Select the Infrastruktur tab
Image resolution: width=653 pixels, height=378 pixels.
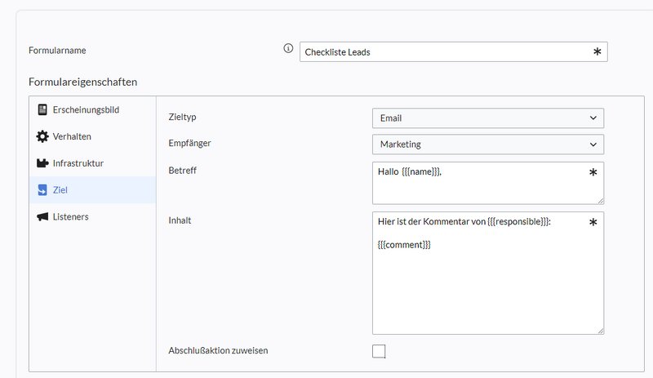[78, 163]
